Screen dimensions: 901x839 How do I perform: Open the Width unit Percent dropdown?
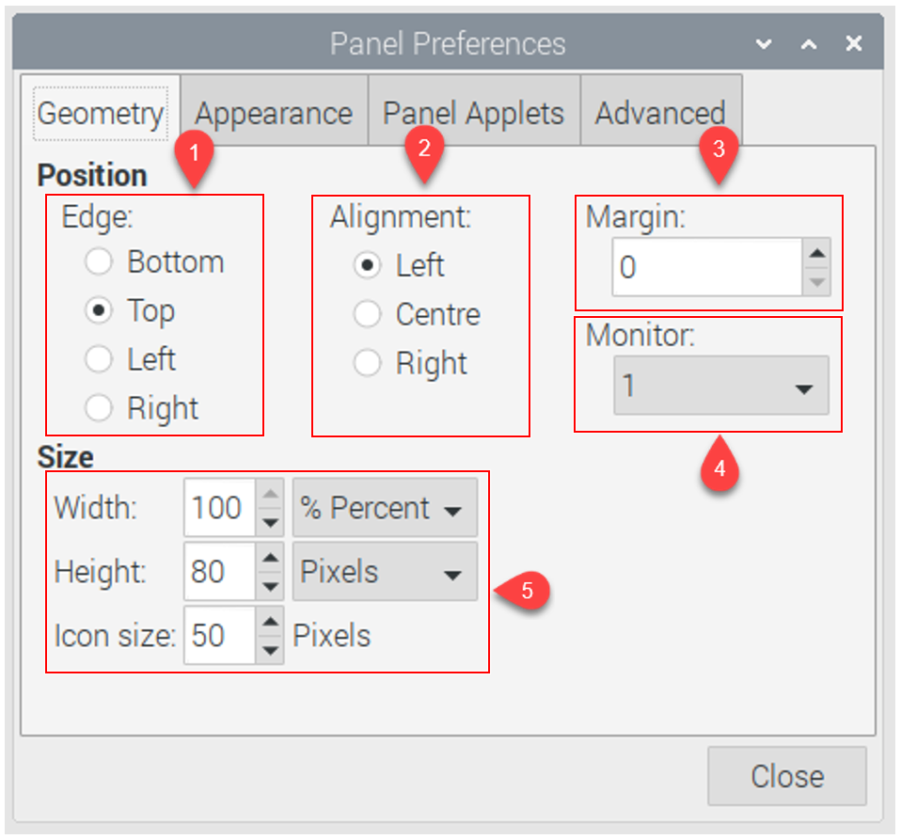(x=385, y=507)
